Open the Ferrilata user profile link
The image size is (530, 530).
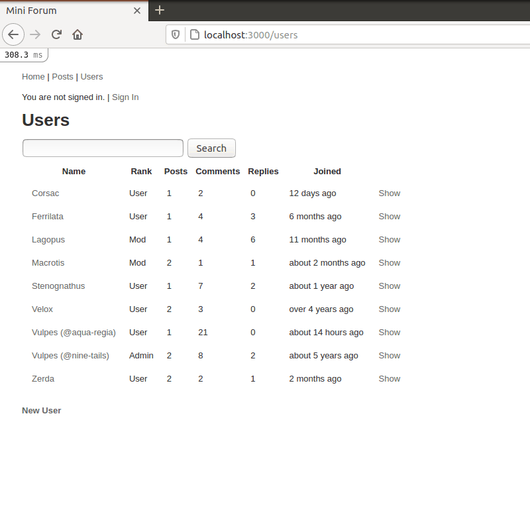pos(47,217)
